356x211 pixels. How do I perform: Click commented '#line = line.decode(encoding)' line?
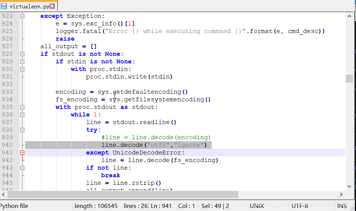156,137
